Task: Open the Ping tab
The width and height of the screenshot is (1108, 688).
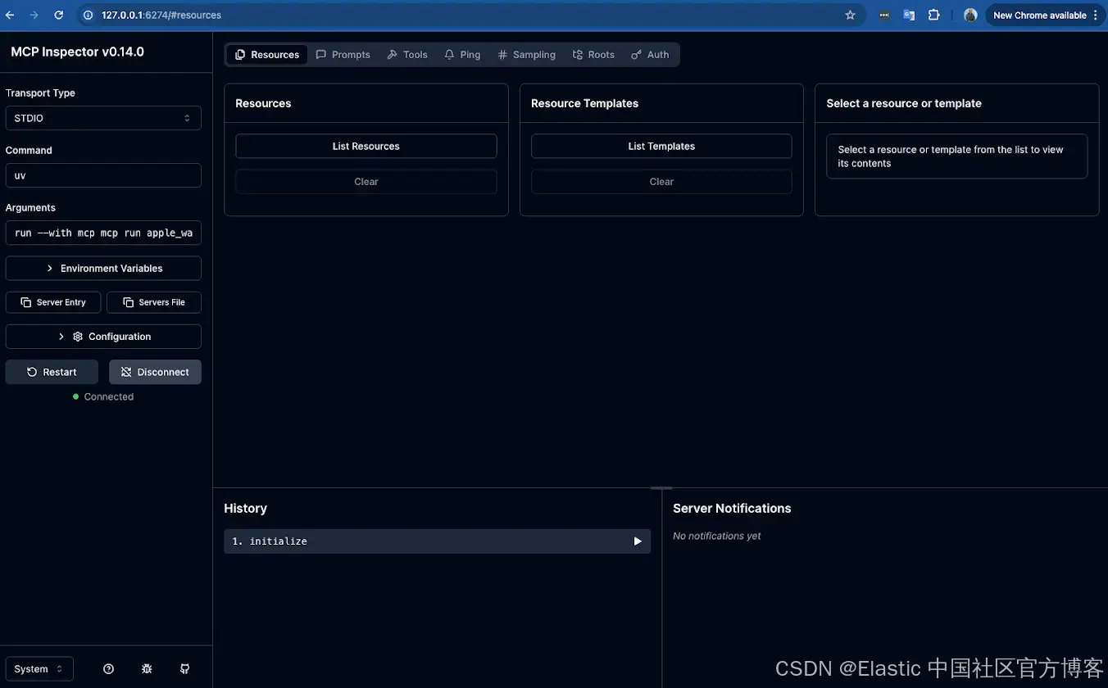Action: tap(462, 55)
